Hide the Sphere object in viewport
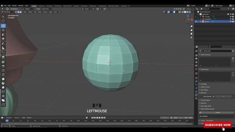This screenshot has width=235, height=132. pyautogui.click(x=231, y=22)
